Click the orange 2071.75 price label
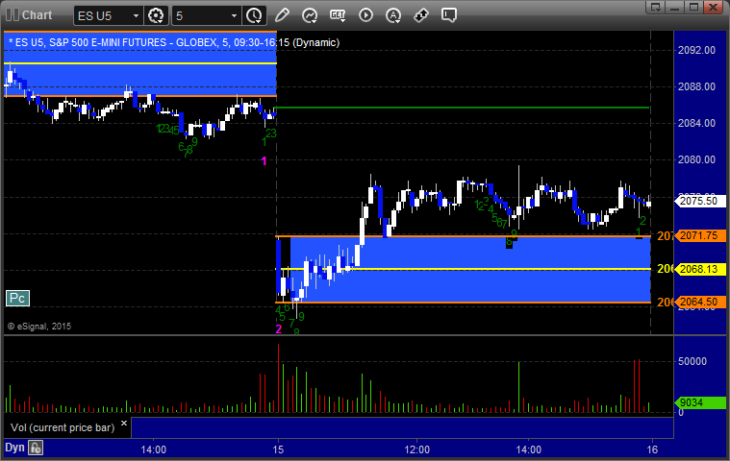The height and width of the screenshot is (461, 730). pos(698,235)
